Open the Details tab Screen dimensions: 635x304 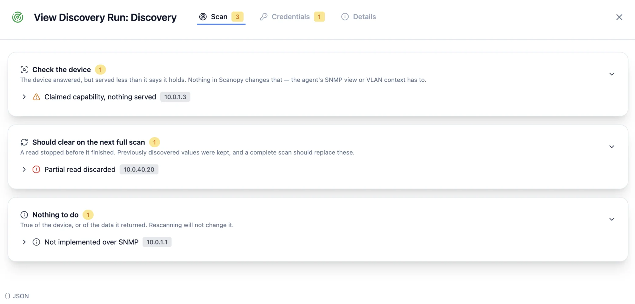tap(358, 17)
